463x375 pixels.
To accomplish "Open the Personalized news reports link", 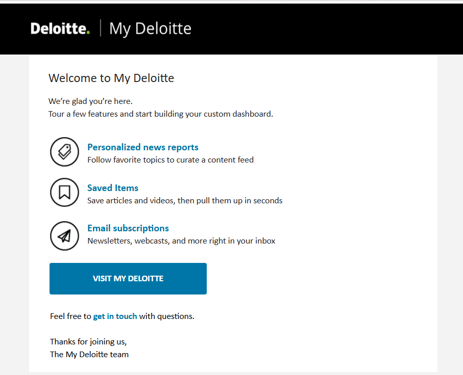I will pyautogui.click(x=143, y=147).
